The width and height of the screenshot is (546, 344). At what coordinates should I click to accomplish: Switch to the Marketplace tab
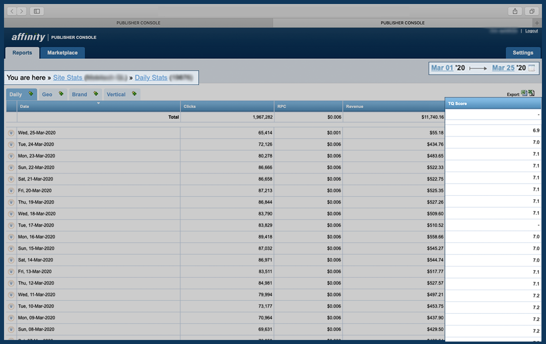(62, 53)
